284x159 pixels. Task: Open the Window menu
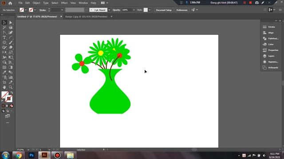tap(83, 3)
